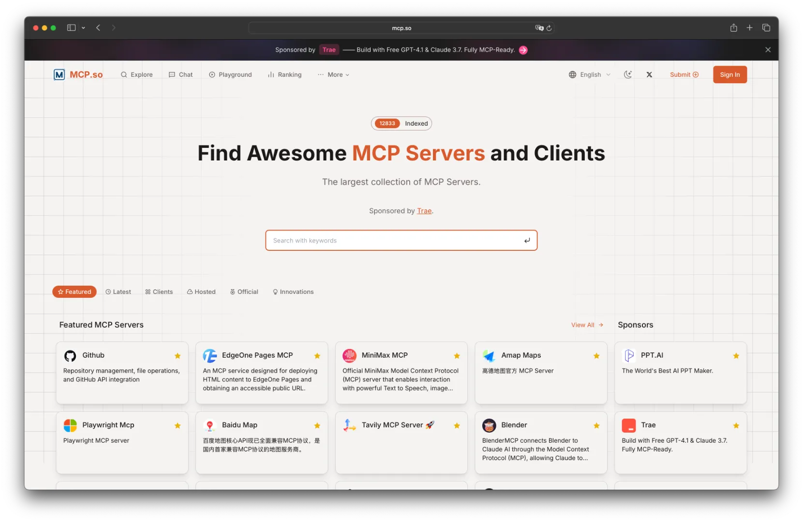Click the star on the PPT.AI card
This screenshot has width=803, height=522.
736,356
